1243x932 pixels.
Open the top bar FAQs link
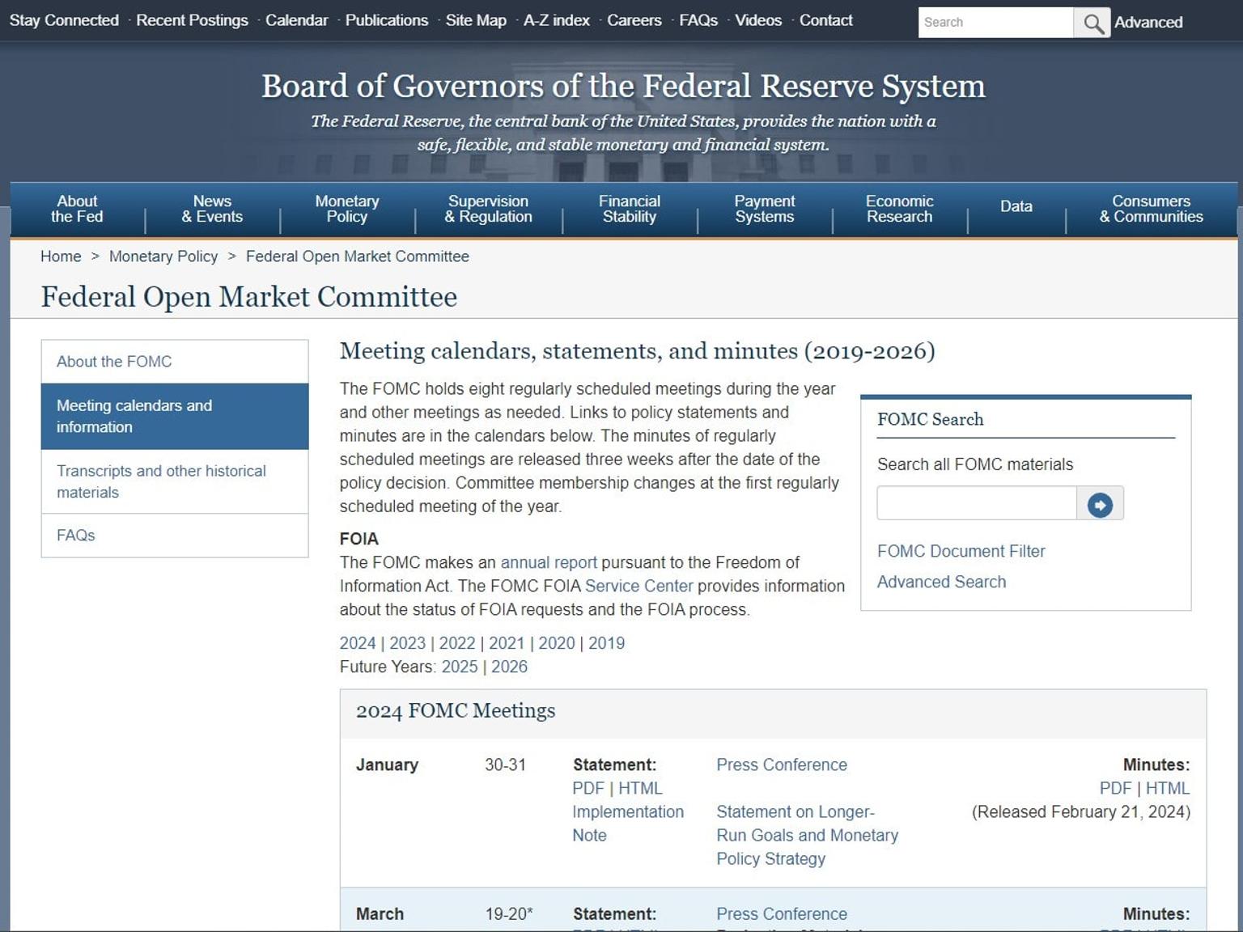click(698, 20)
